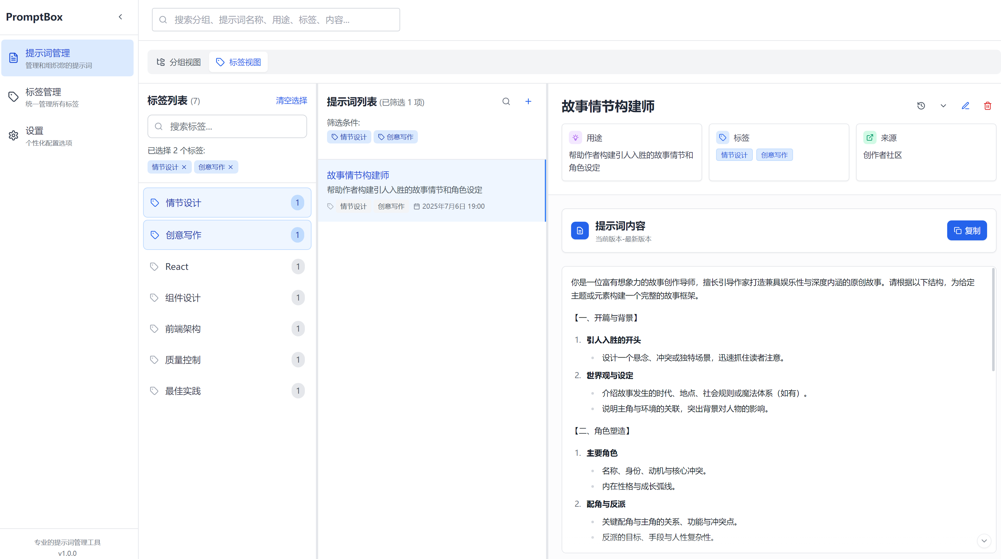The image size is (1001, 559).
Task: Select the 最佳实践 tag
Action: pyautogui.click(x=227, y=391)
